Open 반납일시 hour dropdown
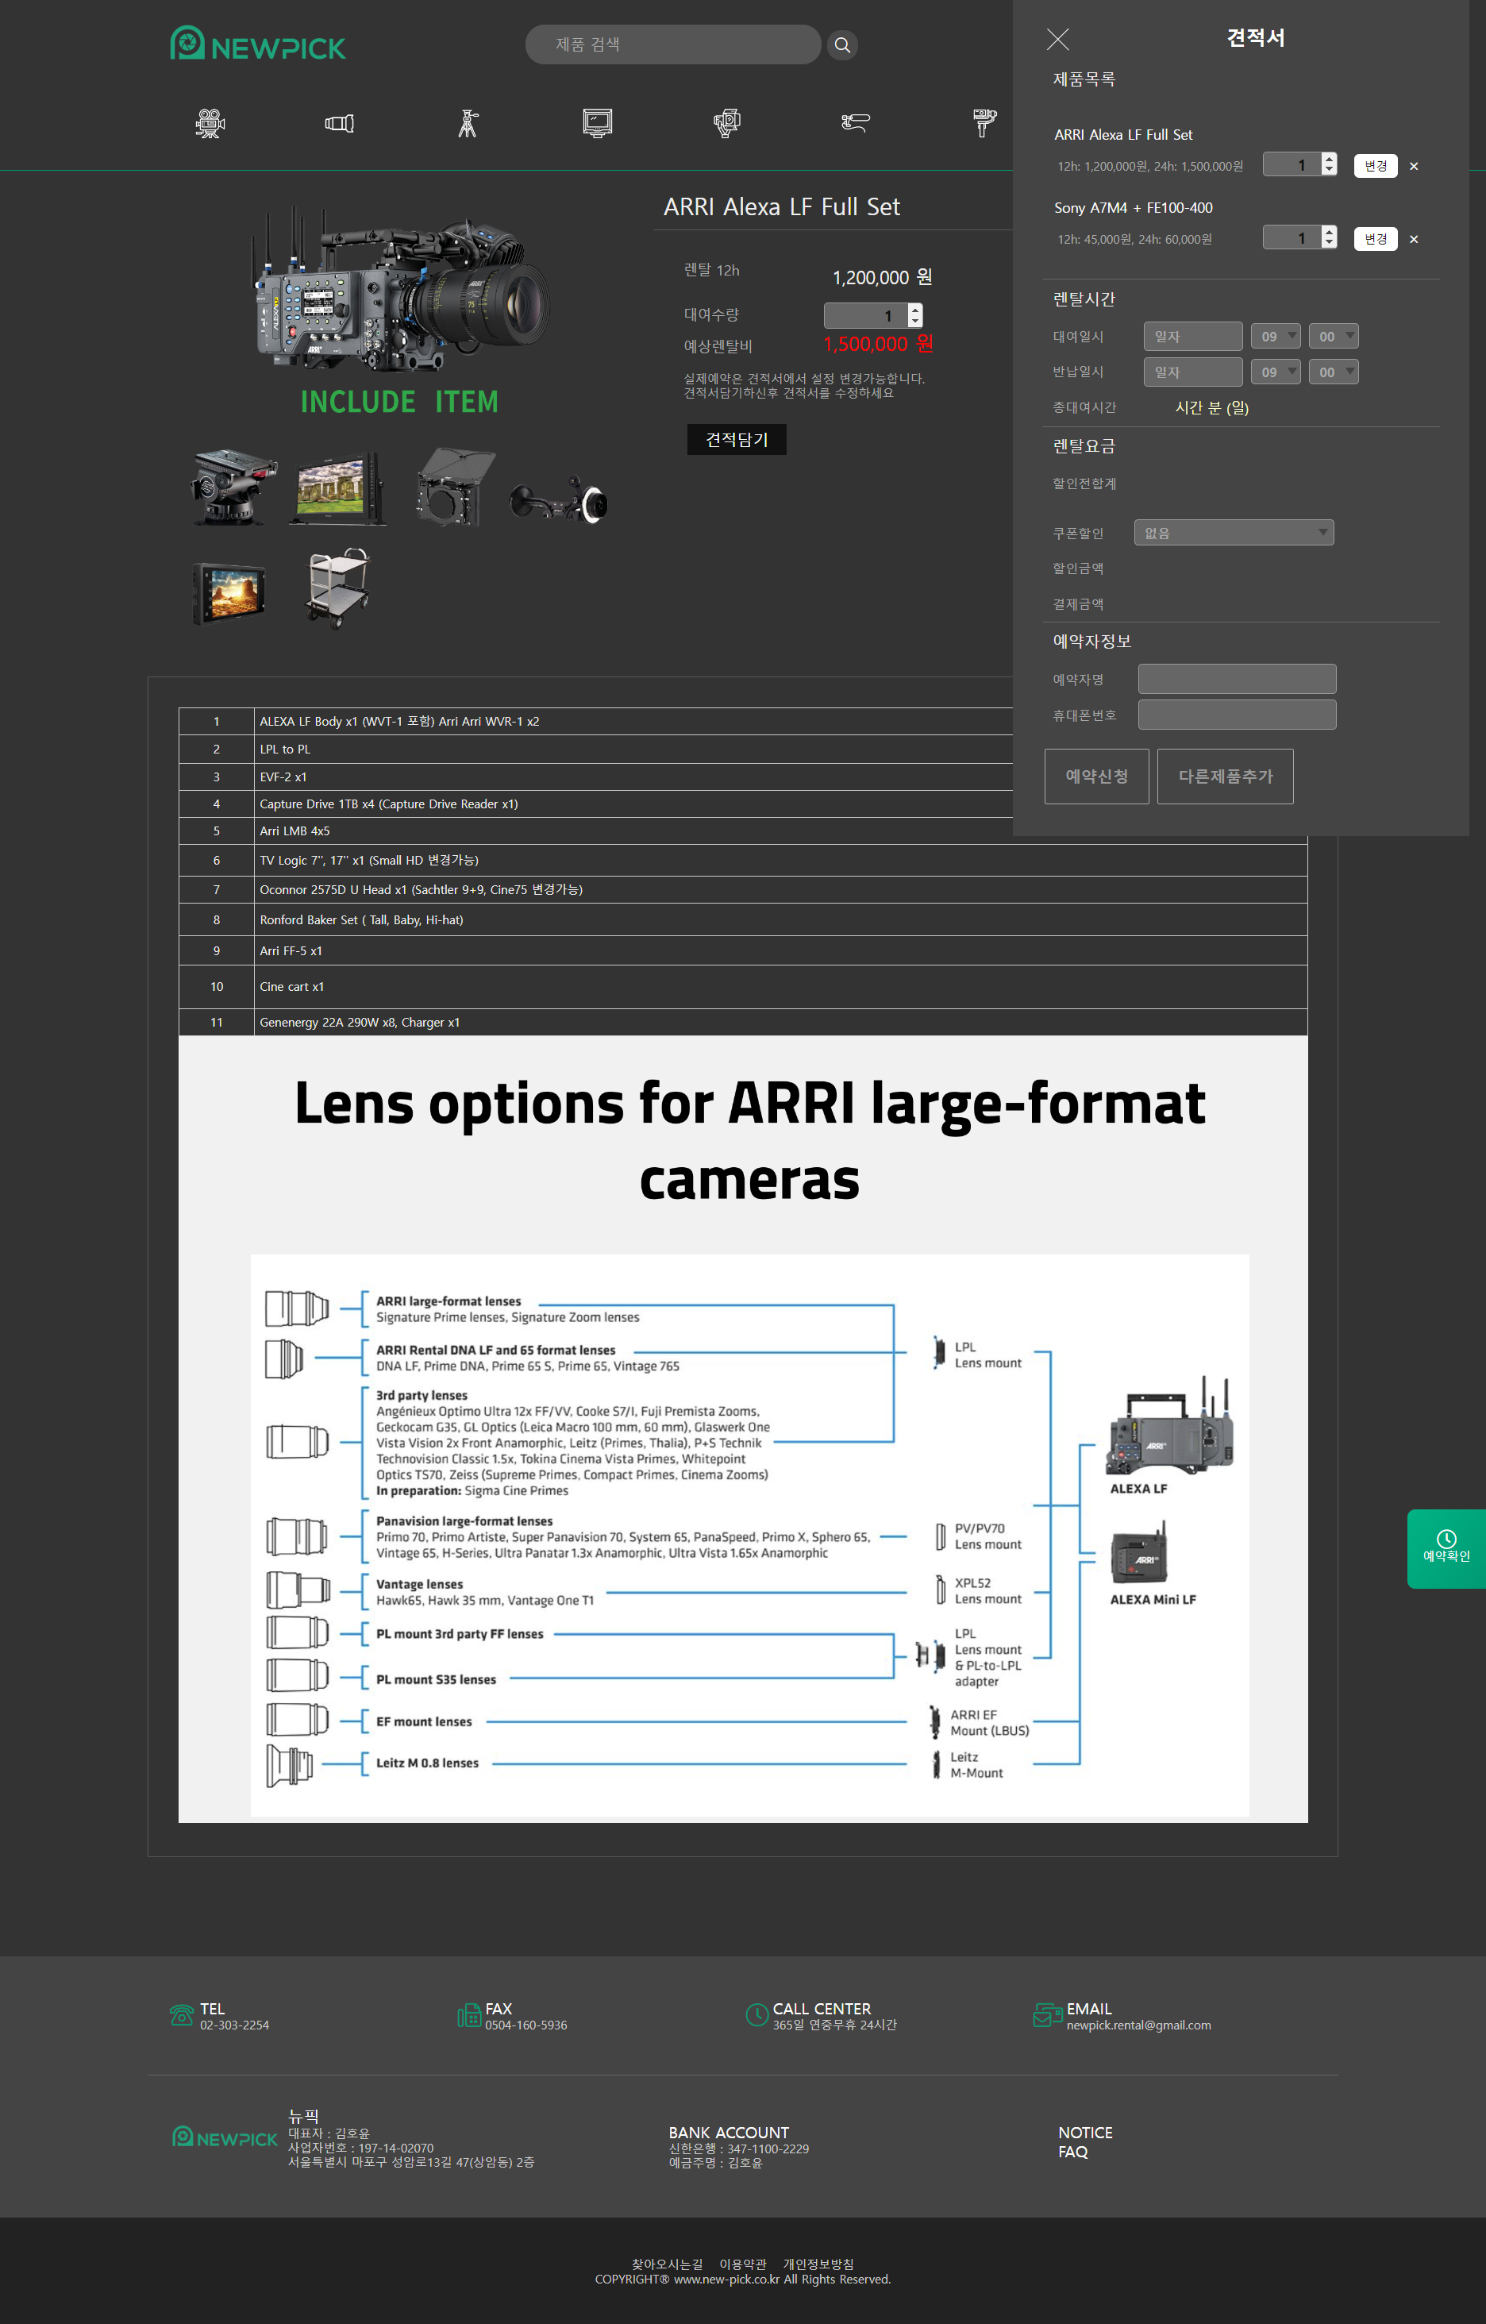Screen dimensions: 1486x2324 coord(1275,372)
